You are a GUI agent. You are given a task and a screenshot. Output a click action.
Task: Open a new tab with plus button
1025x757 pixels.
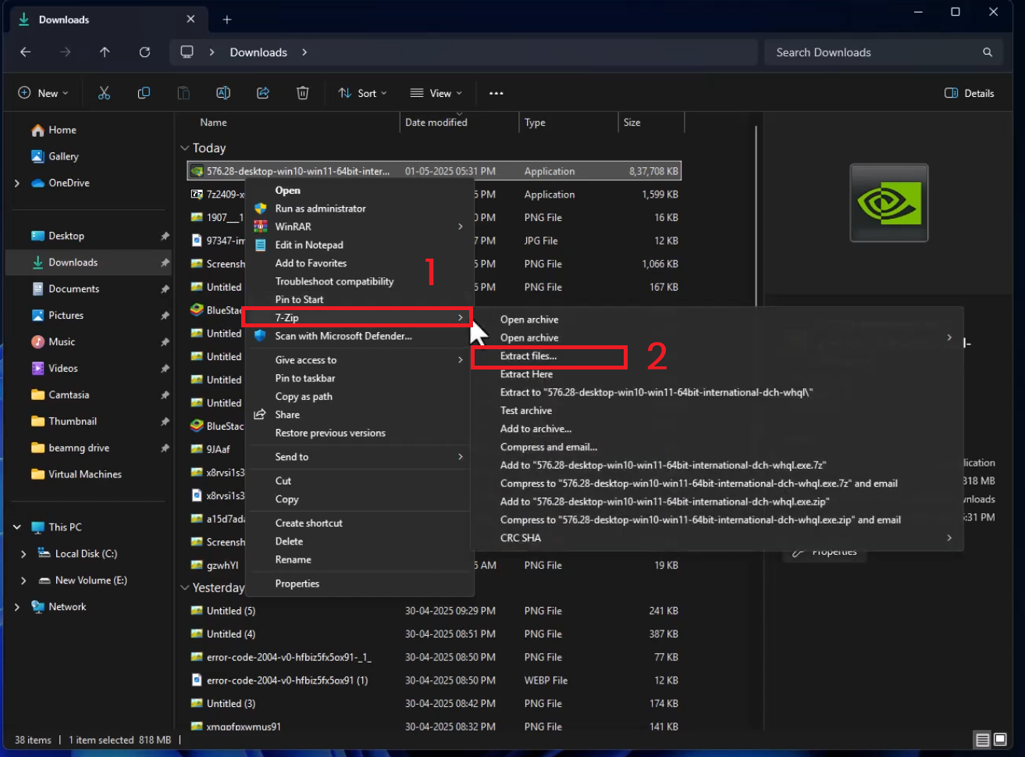[227, 20]
